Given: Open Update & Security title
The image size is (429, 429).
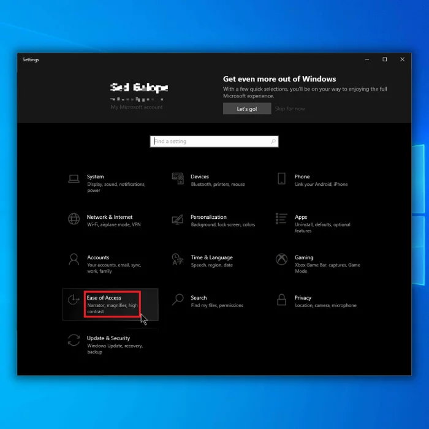Looking at the screenshot, I should (108, 338).
